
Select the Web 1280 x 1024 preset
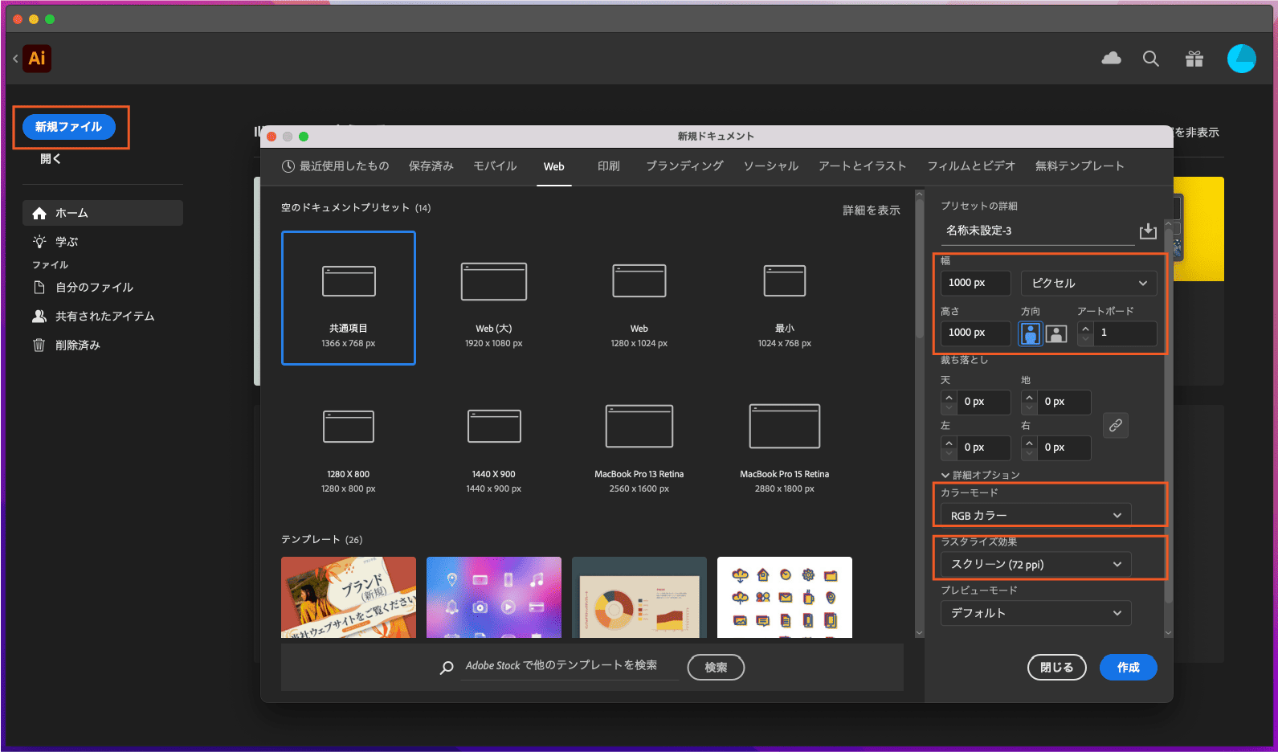(639, 298)
